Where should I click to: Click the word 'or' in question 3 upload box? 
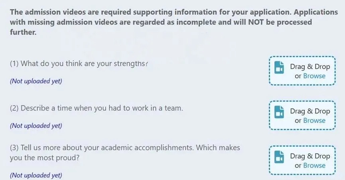pyautogui.click(x=298, y=165)
